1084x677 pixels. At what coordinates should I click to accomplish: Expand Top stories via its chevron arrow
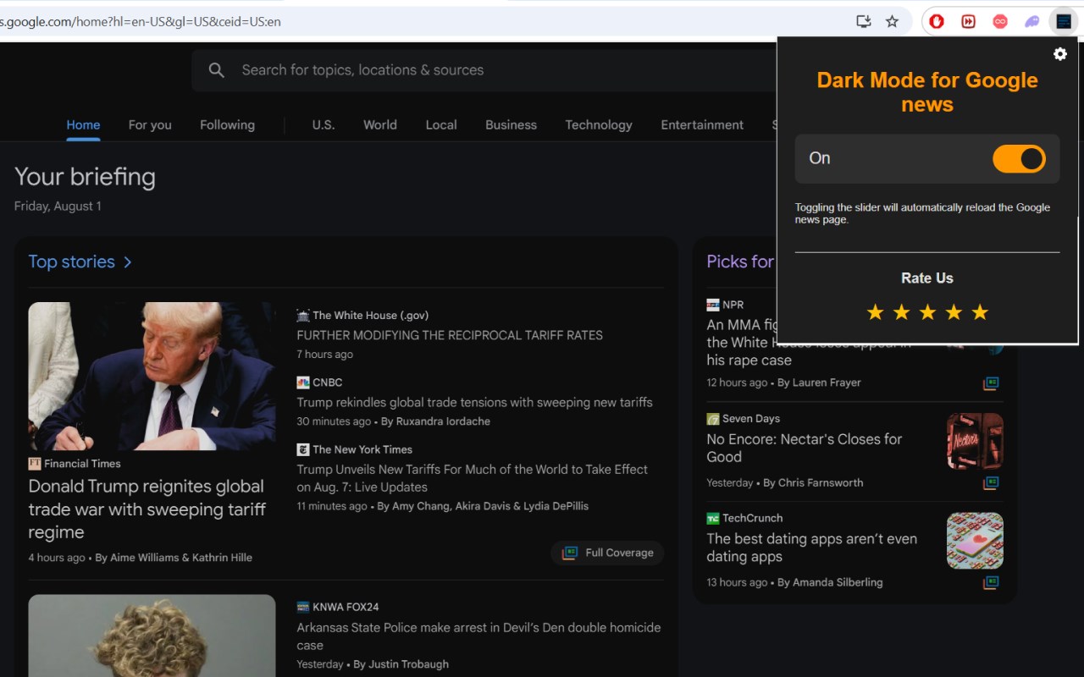point(128,262)
